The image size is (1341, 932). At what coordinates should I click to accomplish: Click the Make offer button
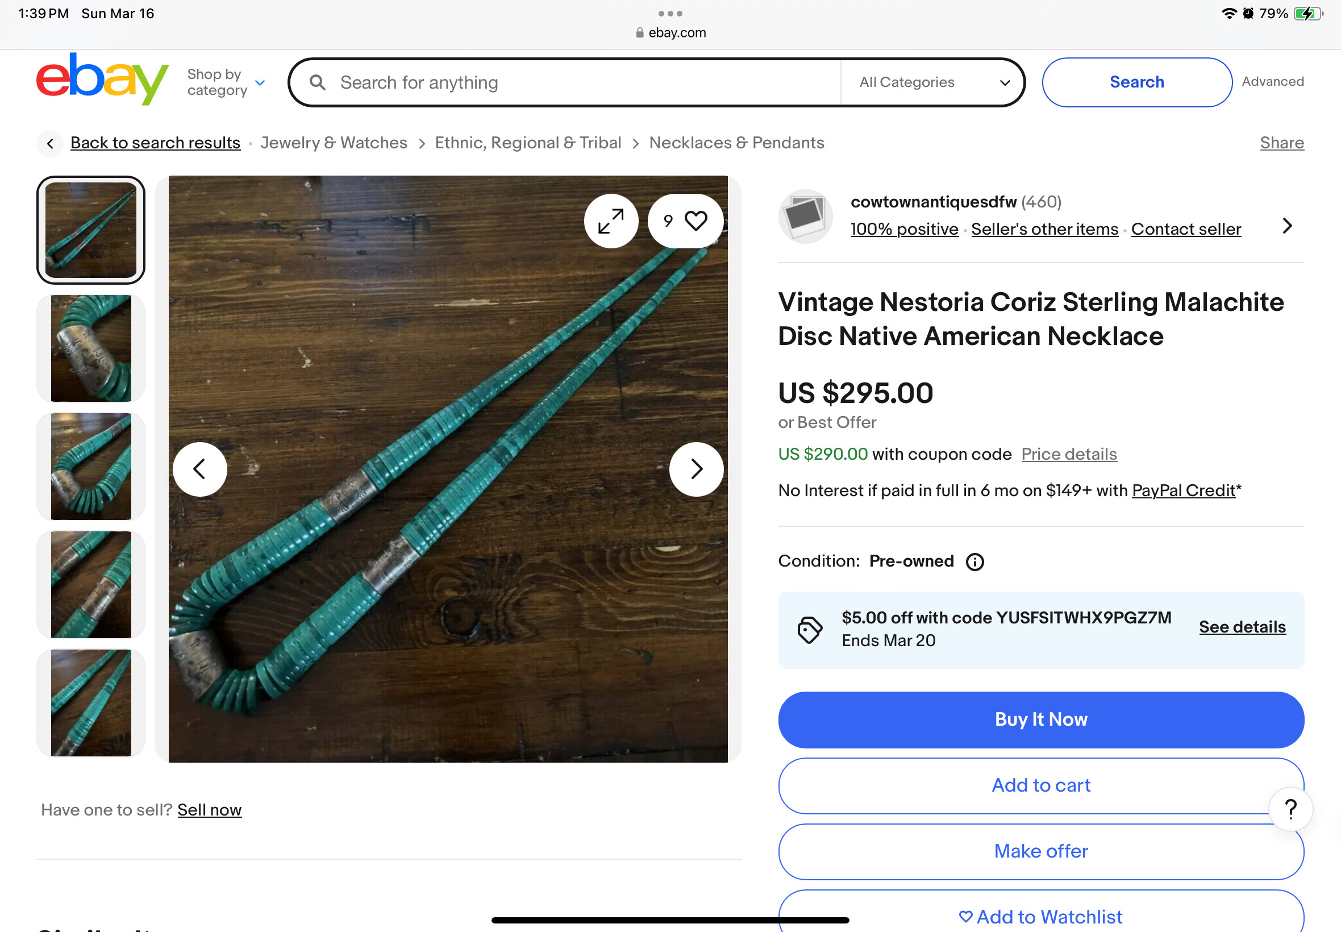1041,851
